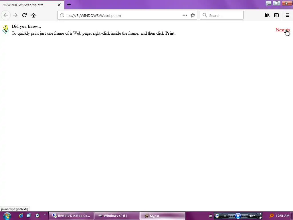Screen dimensions: 293x220
Task: Launch the second quick launch browser icon
Action: [x=29, y=216]
